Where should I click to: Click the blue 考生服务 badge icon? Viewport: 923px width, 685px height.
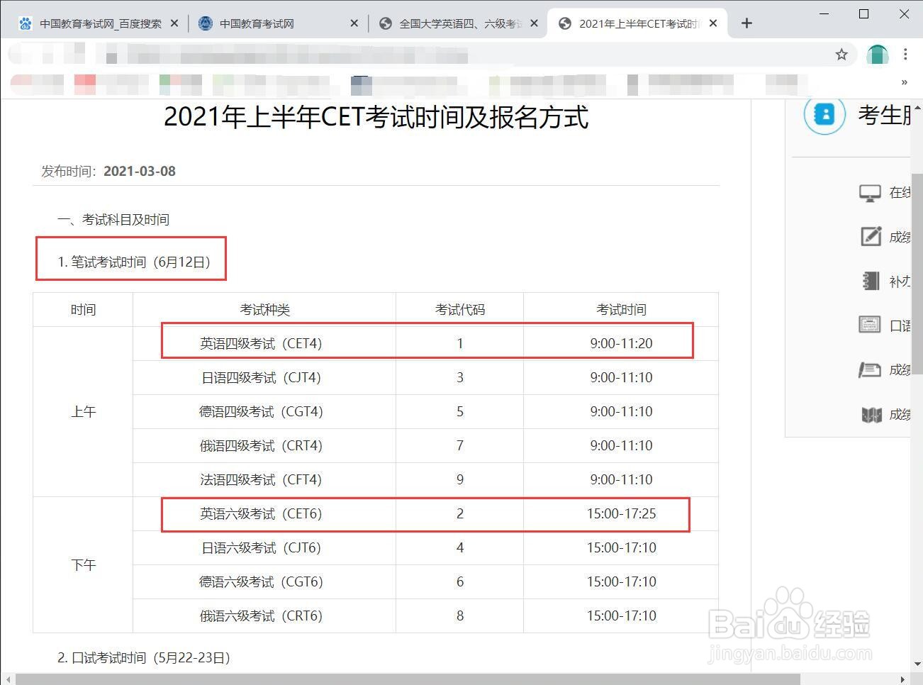[x=824, y=114]
